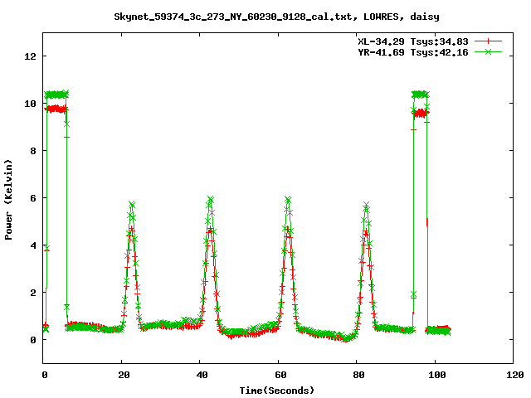
Task: Select the YR-41.69 Tsys:42.16 legend label
Action: (413, 52)
